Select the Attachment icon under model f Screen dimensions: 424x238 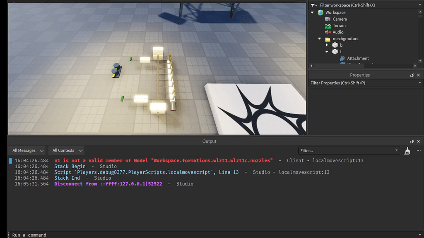tap(342, 58)
